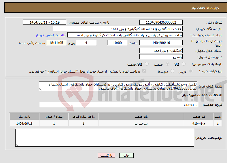Click the چاپ (print) button
Image resolution: width=227 pixels, height=163 pixels.
(126, 155)
